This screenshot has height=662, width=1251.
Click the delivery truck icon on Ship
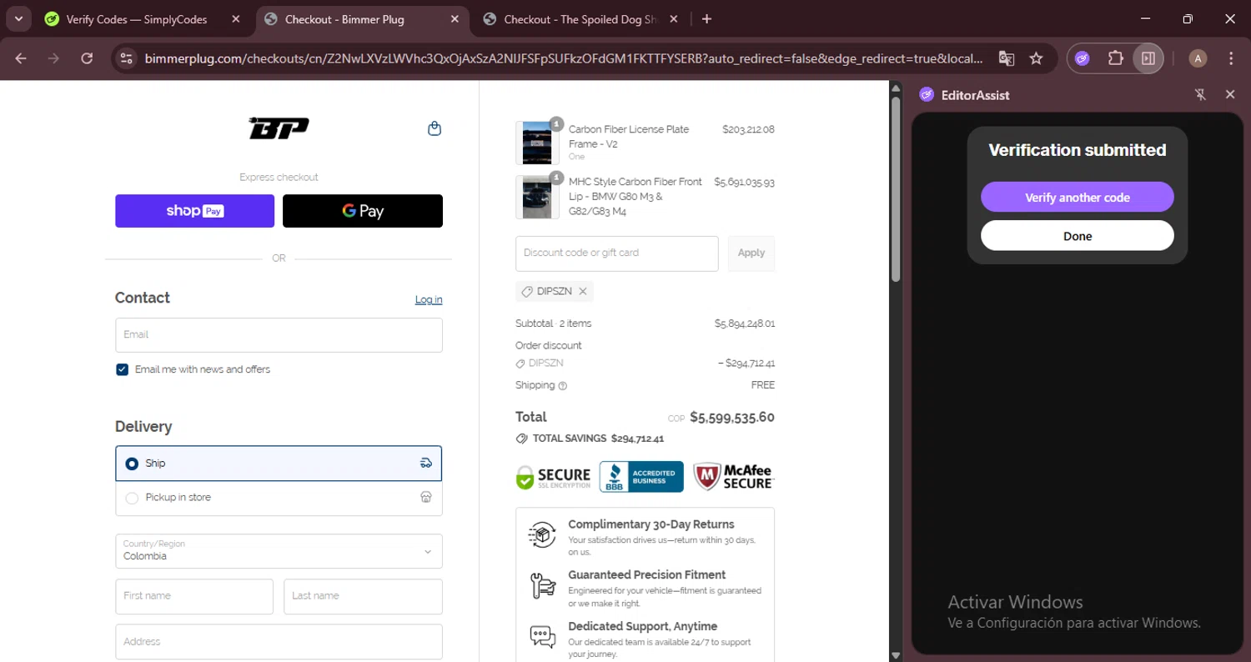(x=425, y=464)
